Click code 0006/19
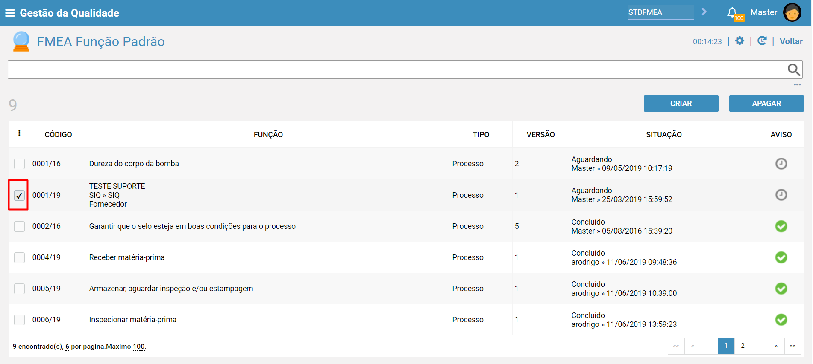813x364 pixels. [47, 320]
